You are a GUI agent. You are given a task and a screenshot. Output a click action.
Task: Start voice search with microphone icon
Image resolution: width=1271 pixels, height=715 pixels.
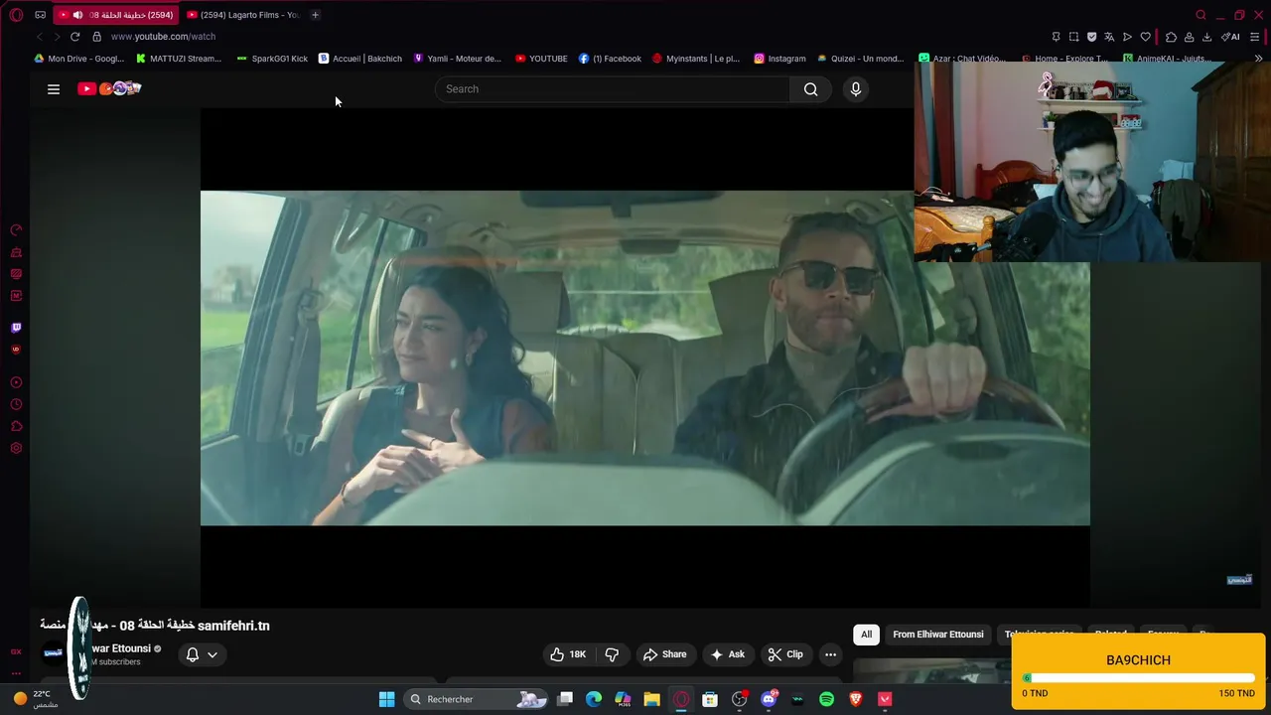click(x=856, y=89)
